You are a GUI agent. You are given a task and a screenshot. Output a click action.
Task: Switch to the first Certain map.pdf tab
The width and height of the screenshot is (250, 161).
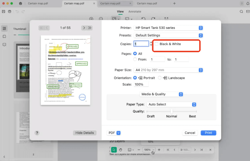(x=38, y=3)
